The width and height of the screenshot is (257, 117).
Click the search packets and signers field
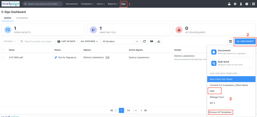(36, 41)
